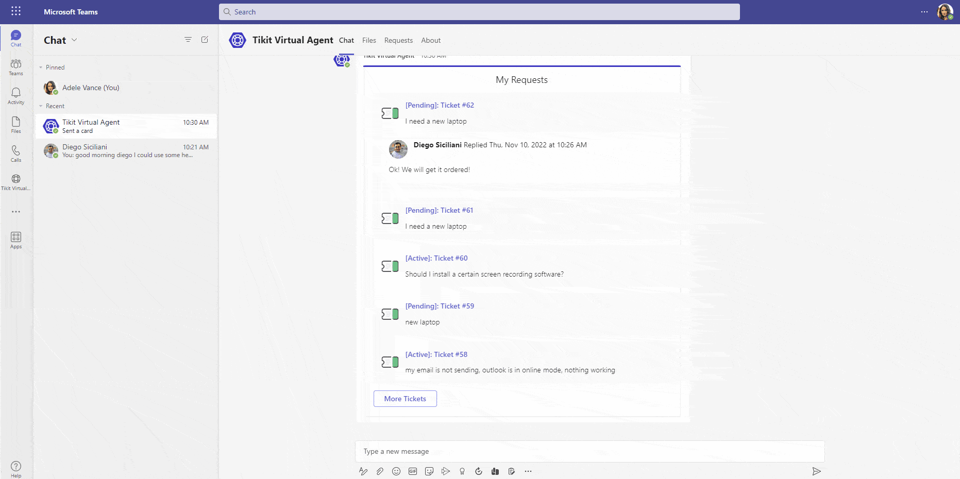Click 'my email is not sending' ticket text

pos(510,370)
